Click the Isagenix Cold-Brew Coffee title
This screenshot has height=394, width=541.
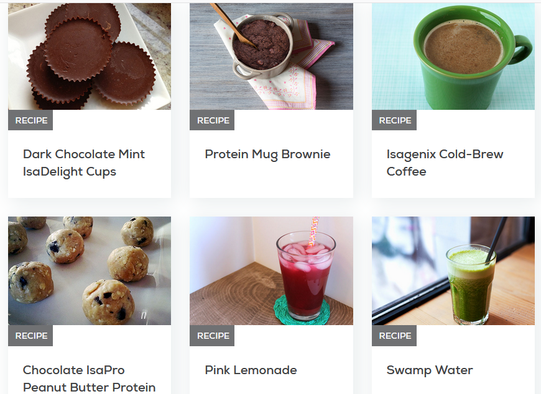445,163
